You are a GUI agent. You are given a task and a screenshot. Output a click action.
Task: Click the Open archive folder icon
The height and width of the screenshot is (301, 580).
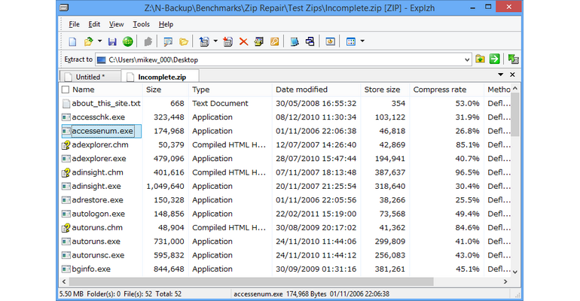pos(88,41)
